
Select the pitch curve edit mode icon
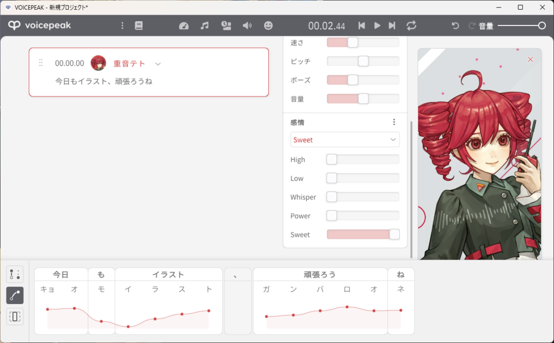coord(15,295)
